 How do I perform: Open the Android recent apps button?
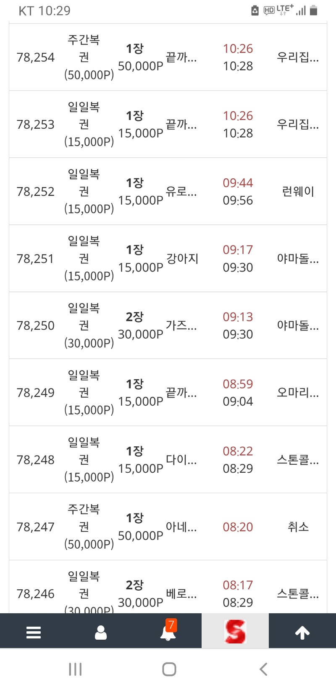click(x=75, y=669)
